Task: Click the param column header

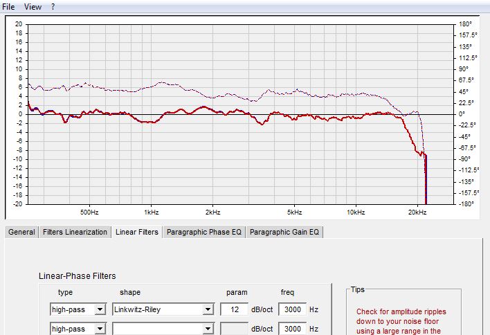Action: [x=237, y=293]
